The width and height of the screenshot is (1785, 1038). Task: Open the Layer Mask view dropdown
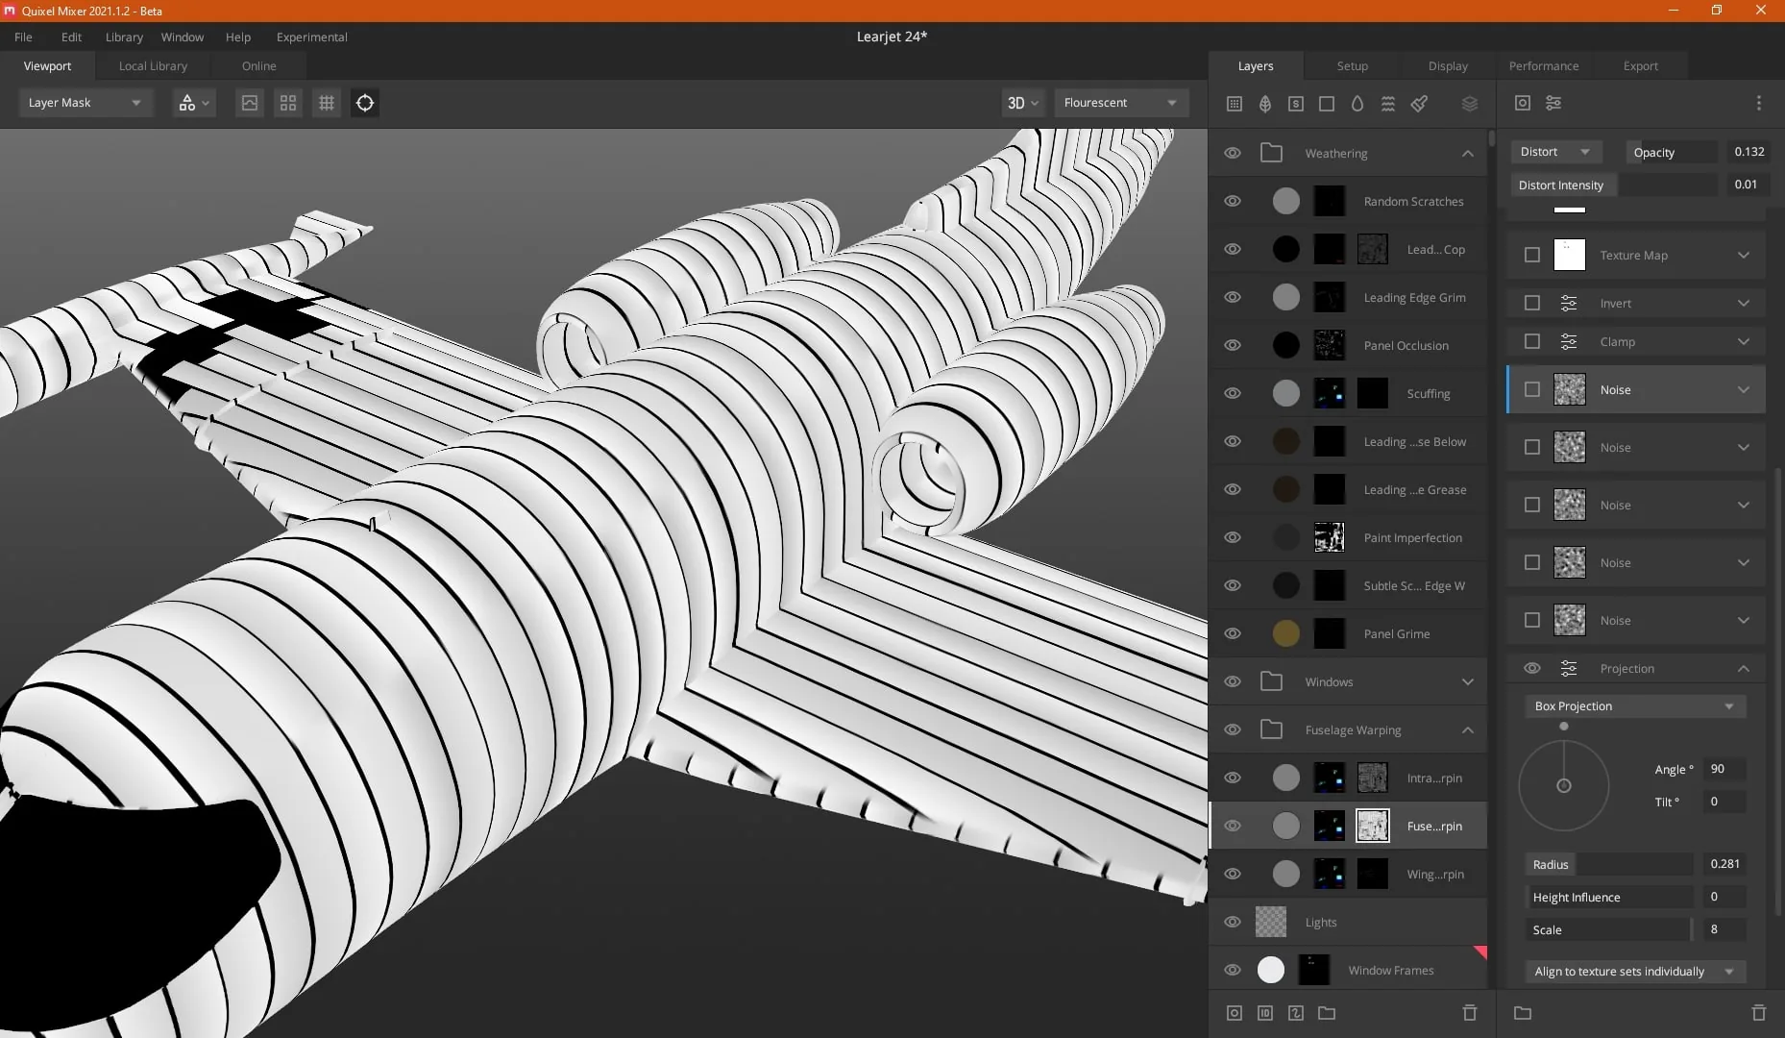86,103
